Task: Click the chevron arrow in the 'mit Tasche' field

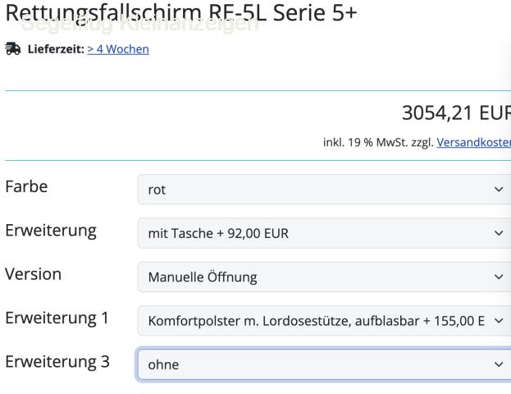Action: point(499,233)
